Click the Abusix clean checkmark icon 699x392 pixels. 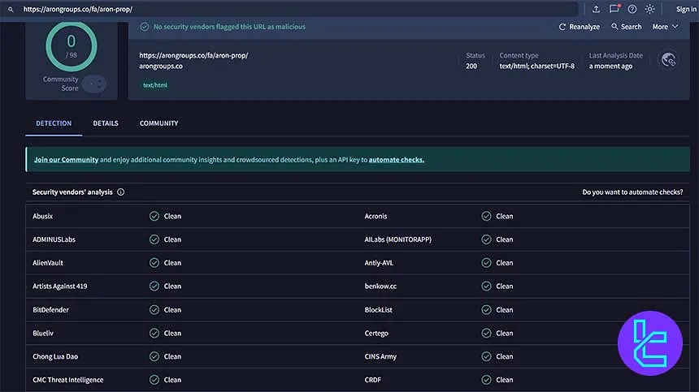pyautogui.click(x=154, y=216)
